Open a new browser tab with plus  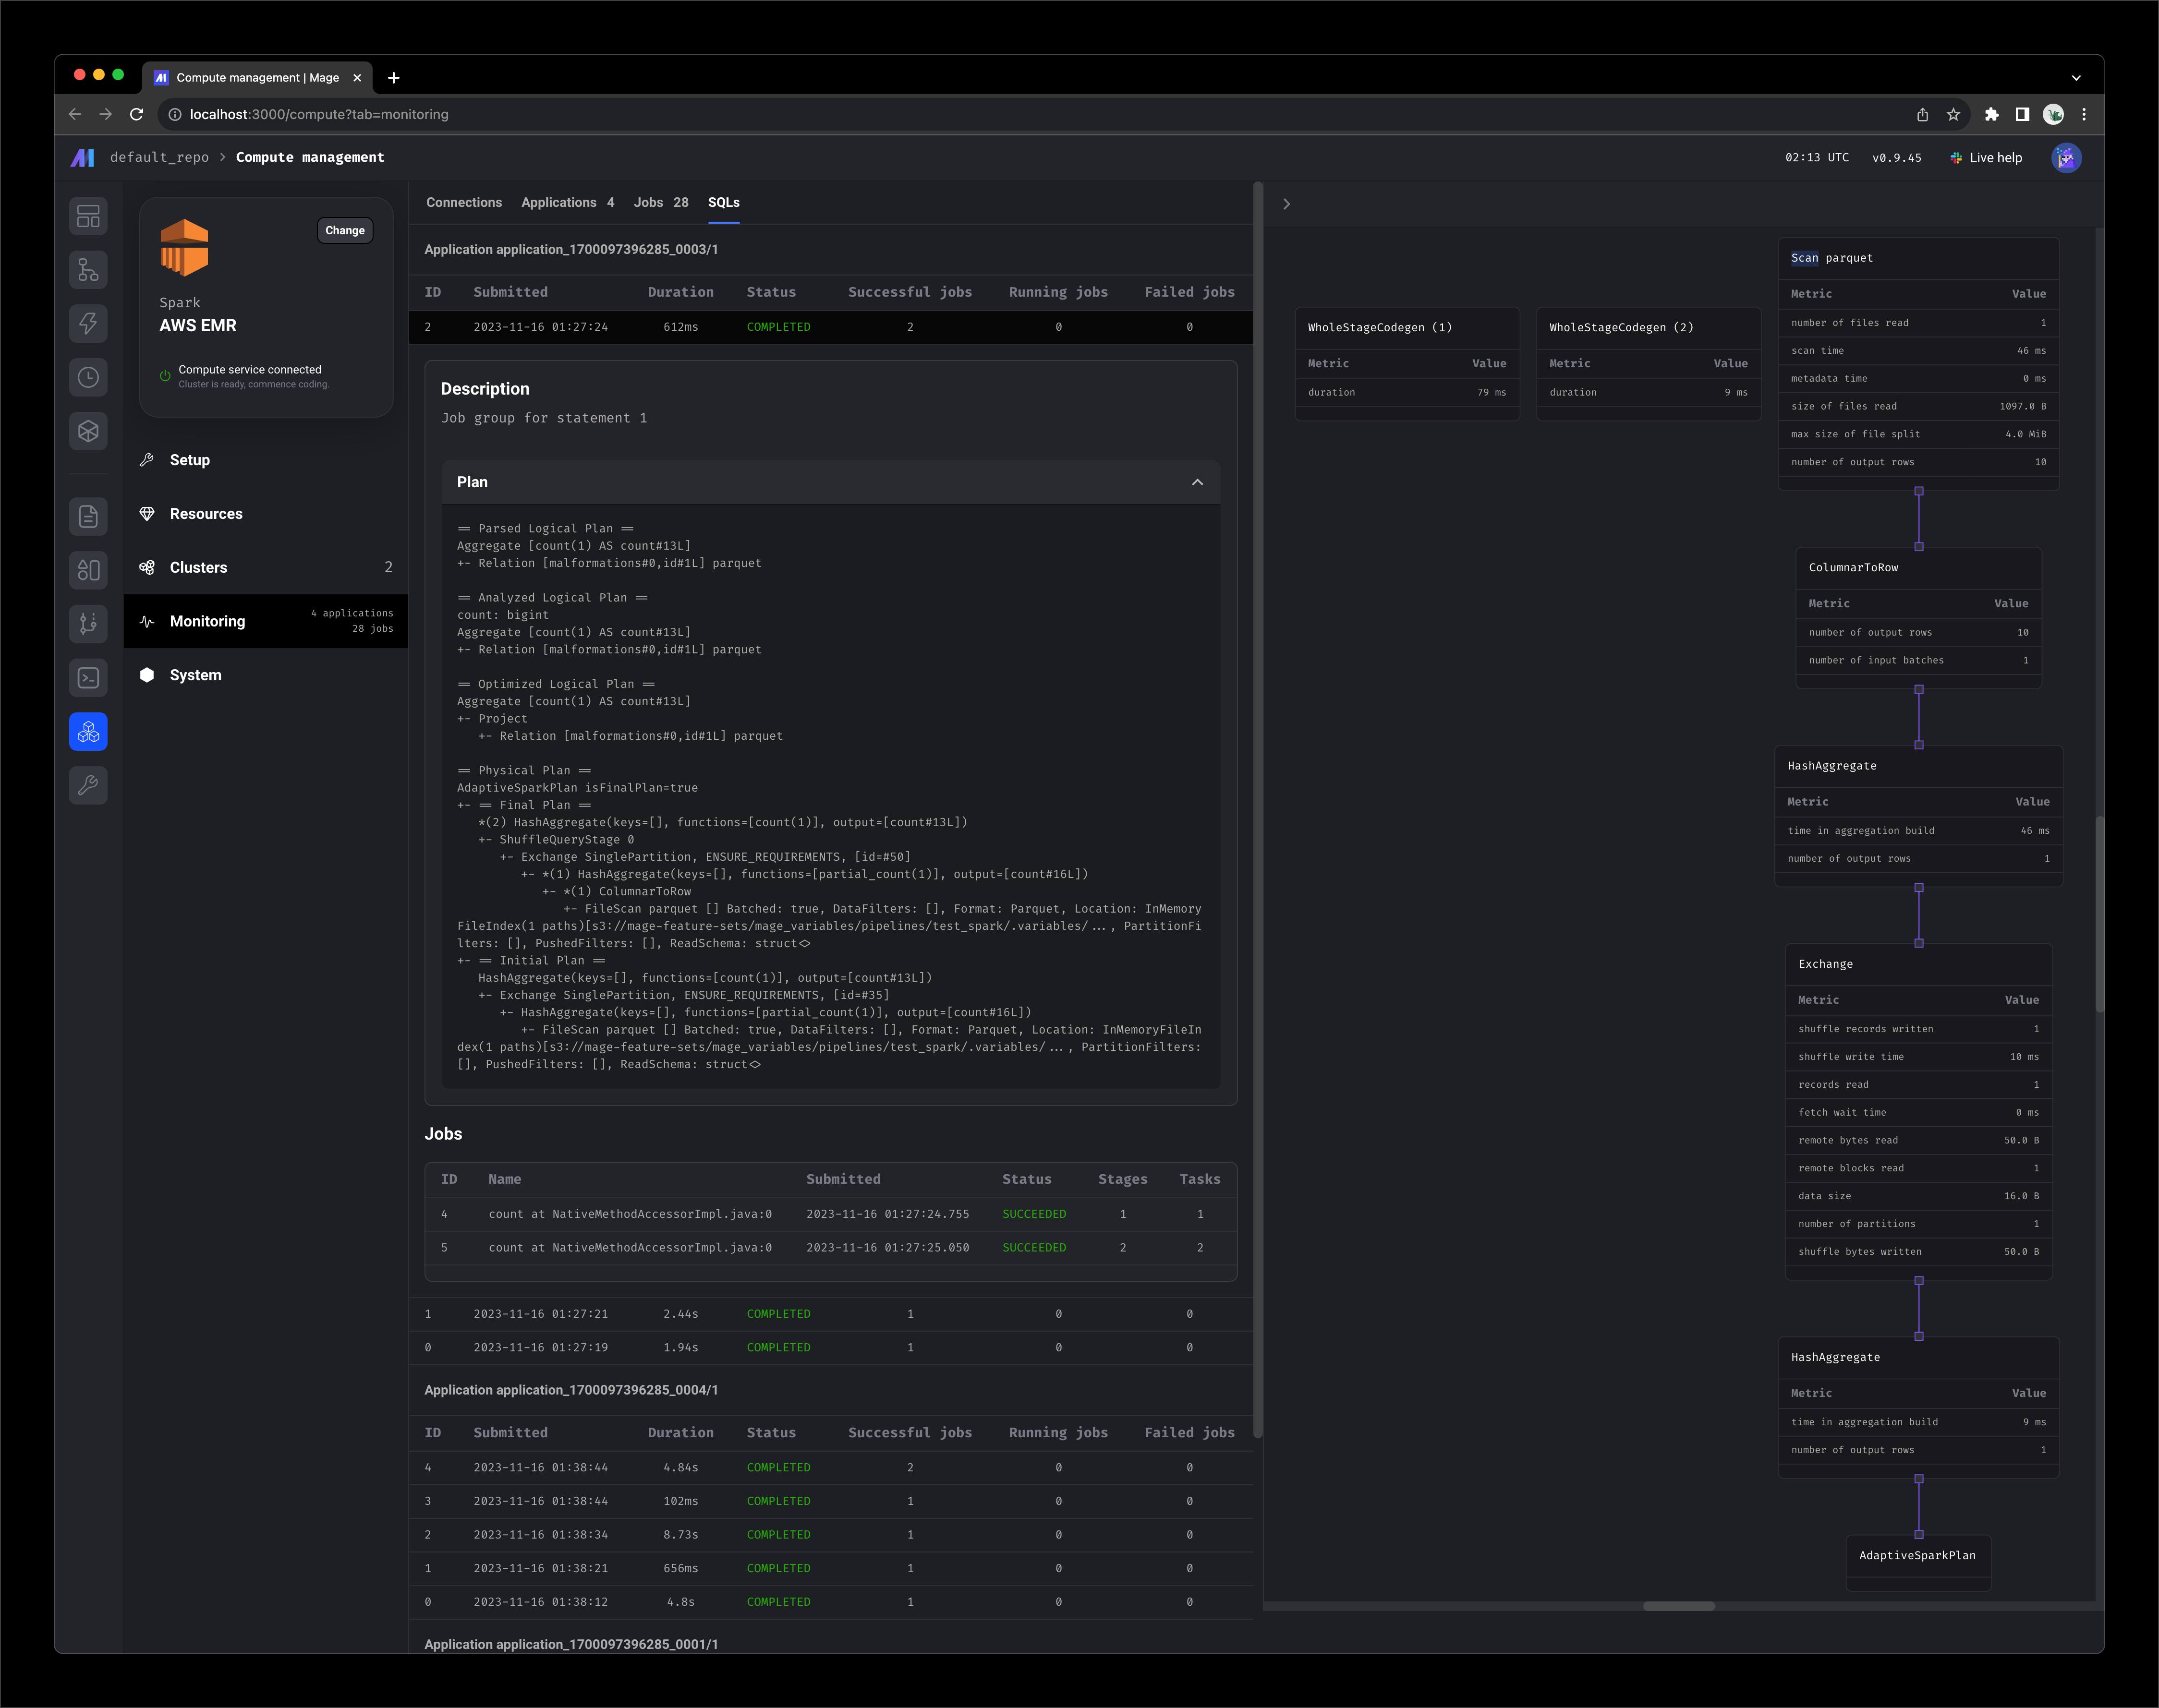[x=394, y=78]
